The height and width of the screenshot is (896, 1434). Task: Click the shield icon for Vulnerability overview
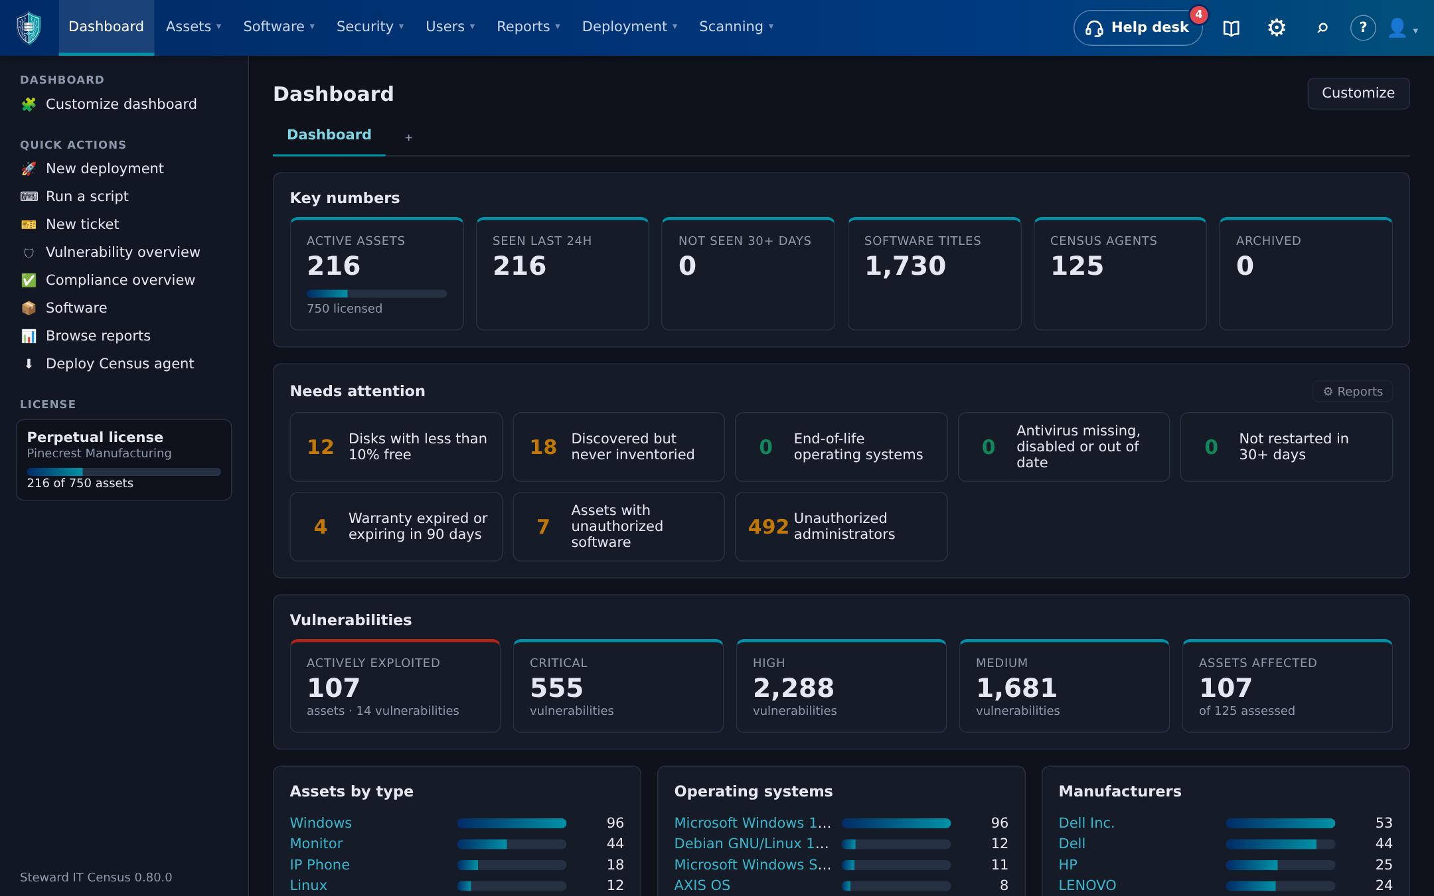29,252
